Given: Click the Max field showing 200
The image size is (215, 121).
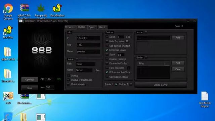Looking at the screenshot, I should (50, 87).
